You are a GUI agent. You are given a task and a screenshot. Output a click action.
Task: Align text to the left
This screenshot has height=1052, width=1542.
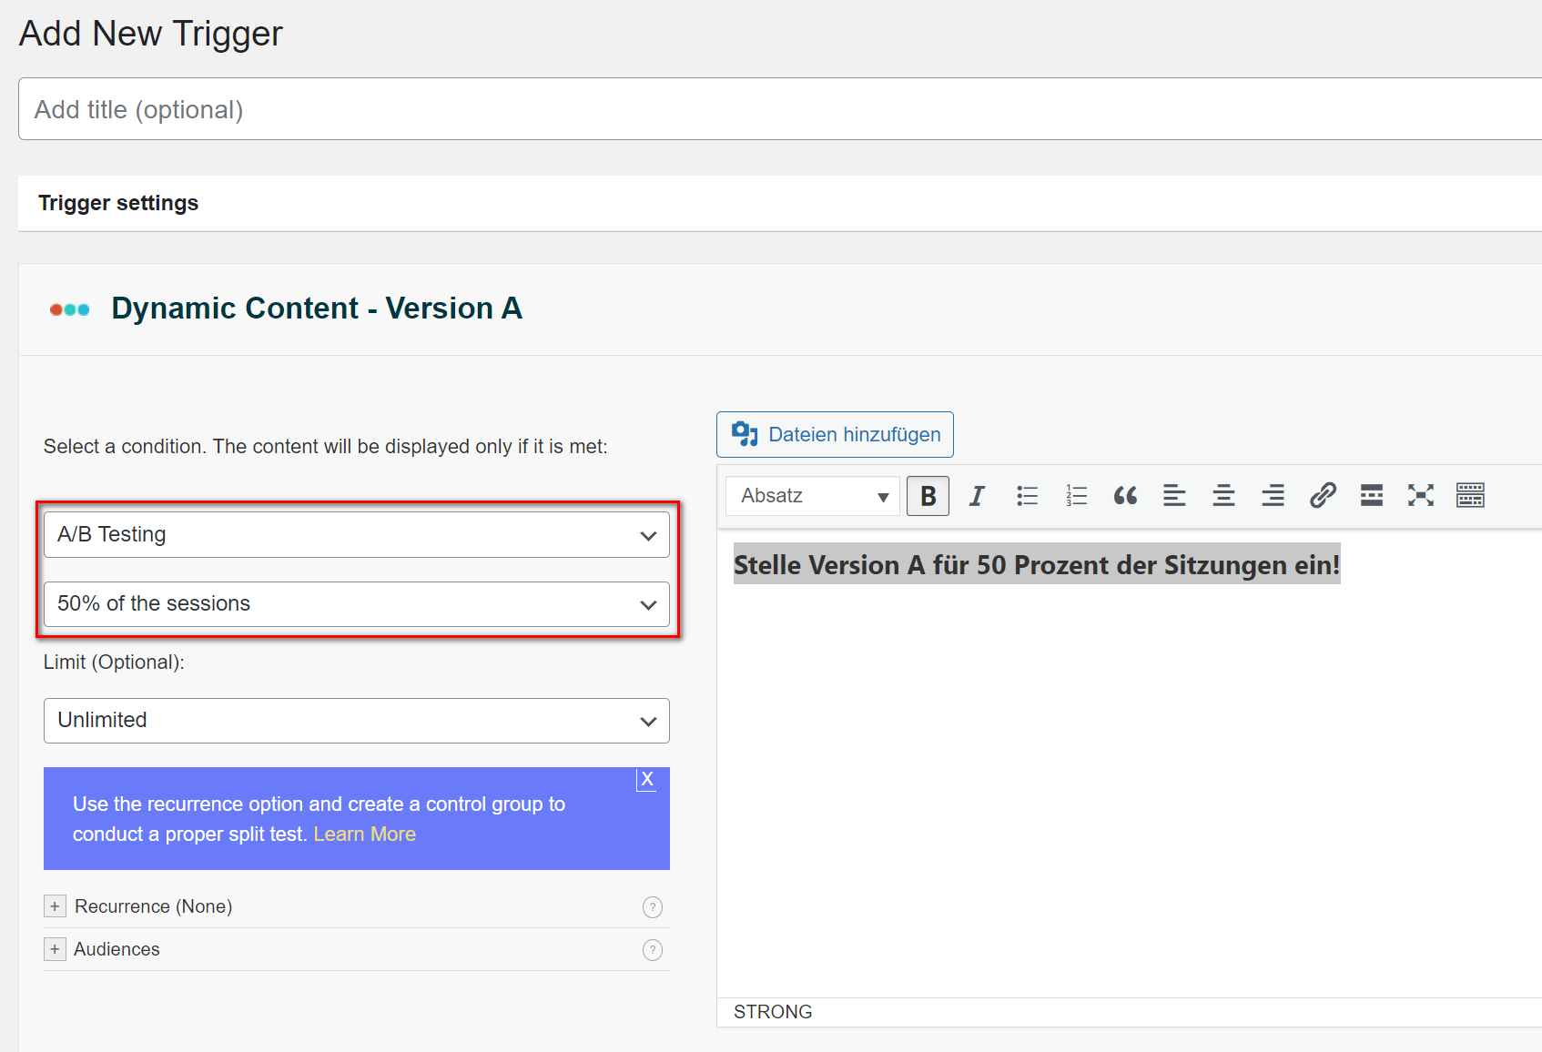point(1174,496)
